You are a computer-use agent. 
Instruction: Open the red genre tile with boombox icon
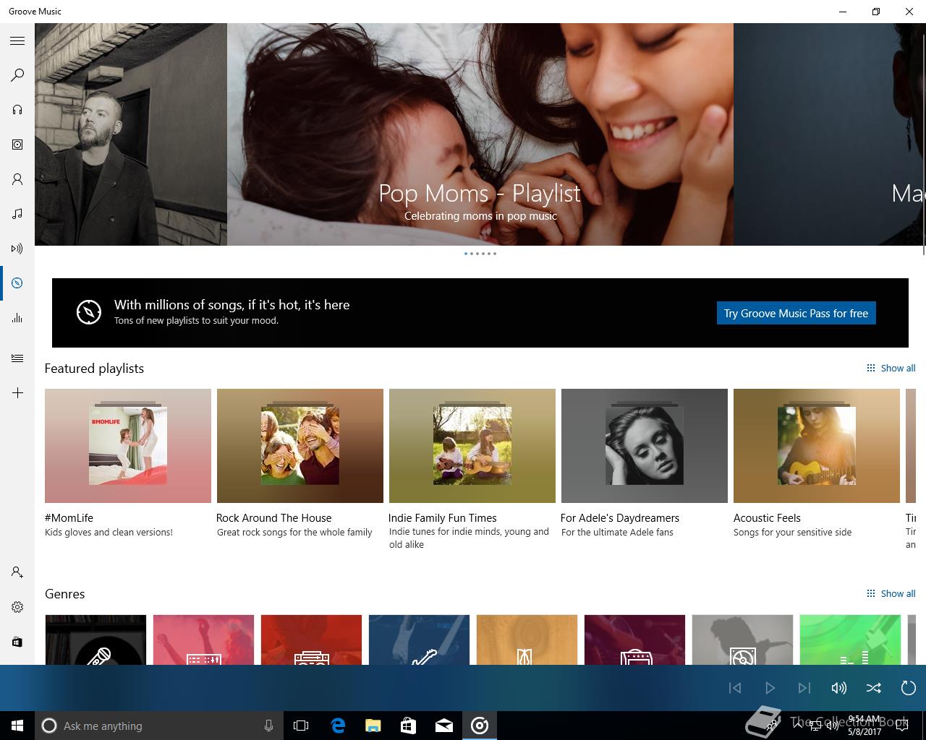[x=311, y=640]
